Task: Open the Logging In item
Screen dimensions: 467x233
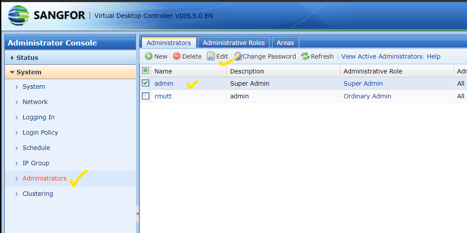Action: (39, 117)
